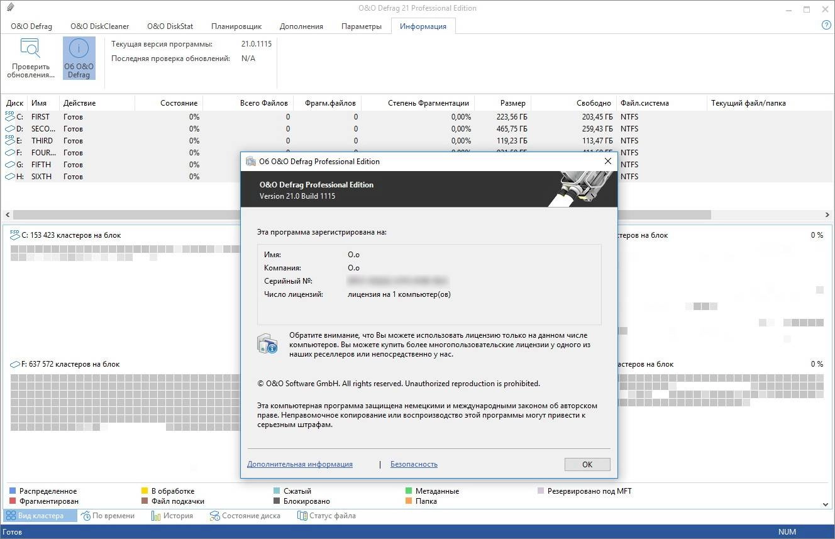Open the Статус файла view tab
Image resolution: width=835 pixels, height=539 pixels.
click(326, 516)
